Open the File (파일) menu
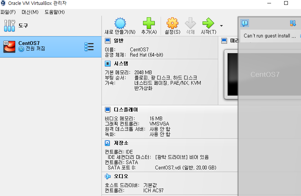This screenshot has height=196, width=301. point(8,12)
